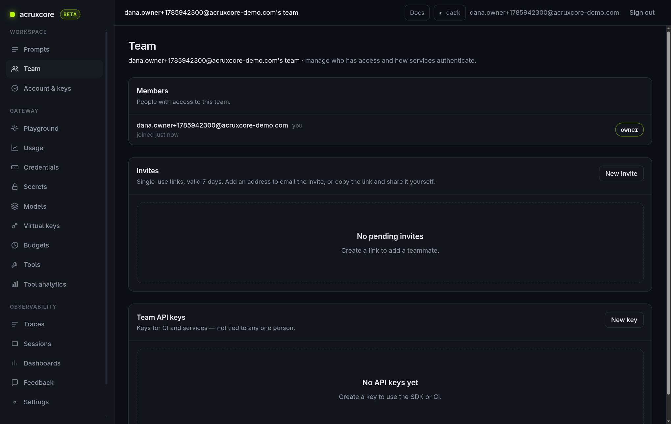Open the Prompts page
671x424 pixels.
click(x=54, y=49)
